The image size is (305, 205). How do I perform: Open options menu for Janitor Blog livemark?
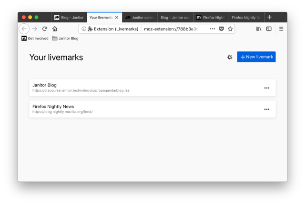267,88
